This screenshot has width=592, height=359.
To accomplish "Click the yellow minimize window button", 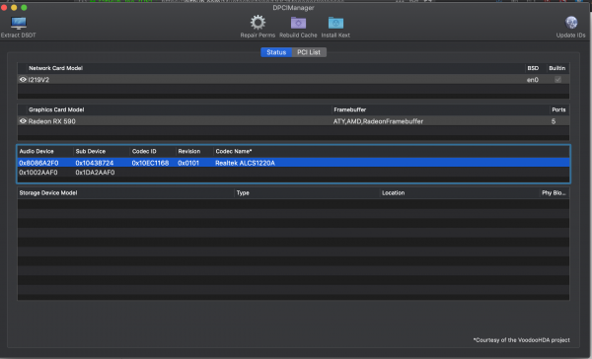I will (x=14, y=7).
